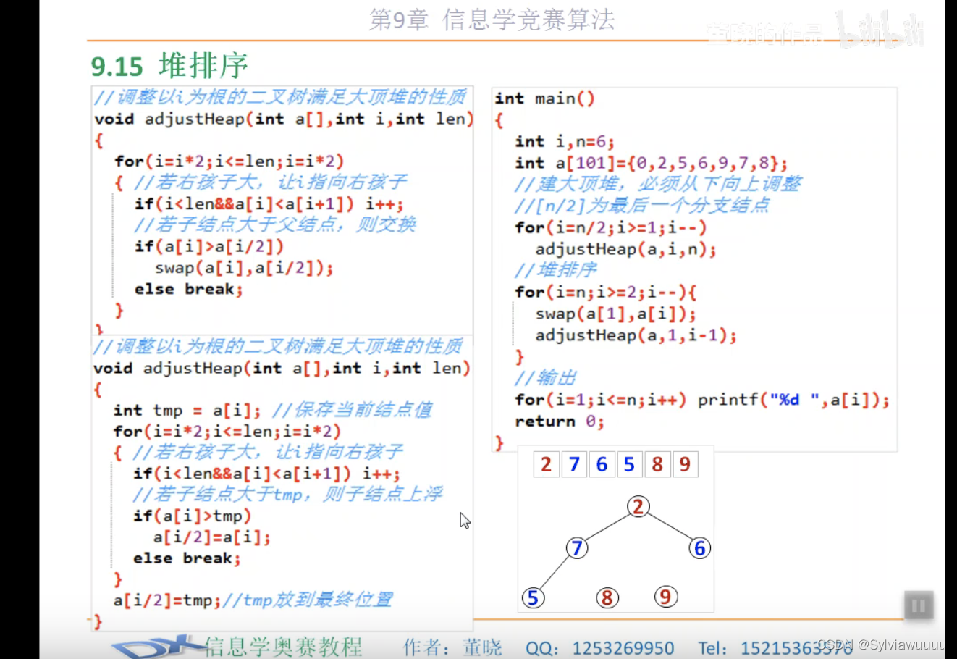The width and height of the screenshot is (957, 659).
Task: Click the circled tree node labeled 8
Action: 607,597
